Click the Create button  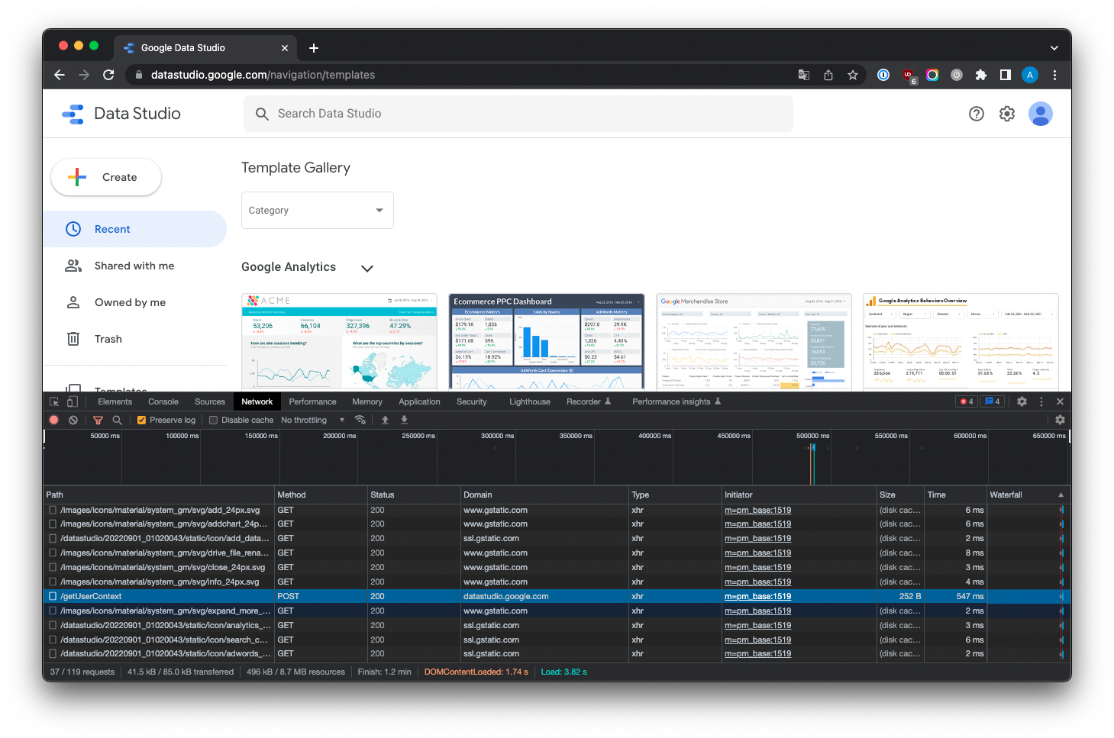[106, 177]
